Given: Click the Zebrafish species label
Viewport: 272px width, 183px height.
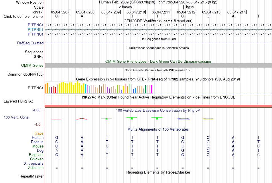Looking at the screenshot, I should click(36, 168).
